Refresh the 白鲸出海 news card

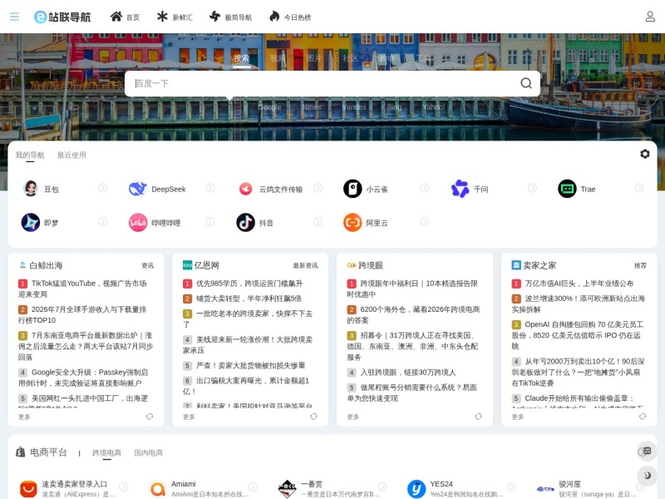[150, 417]
